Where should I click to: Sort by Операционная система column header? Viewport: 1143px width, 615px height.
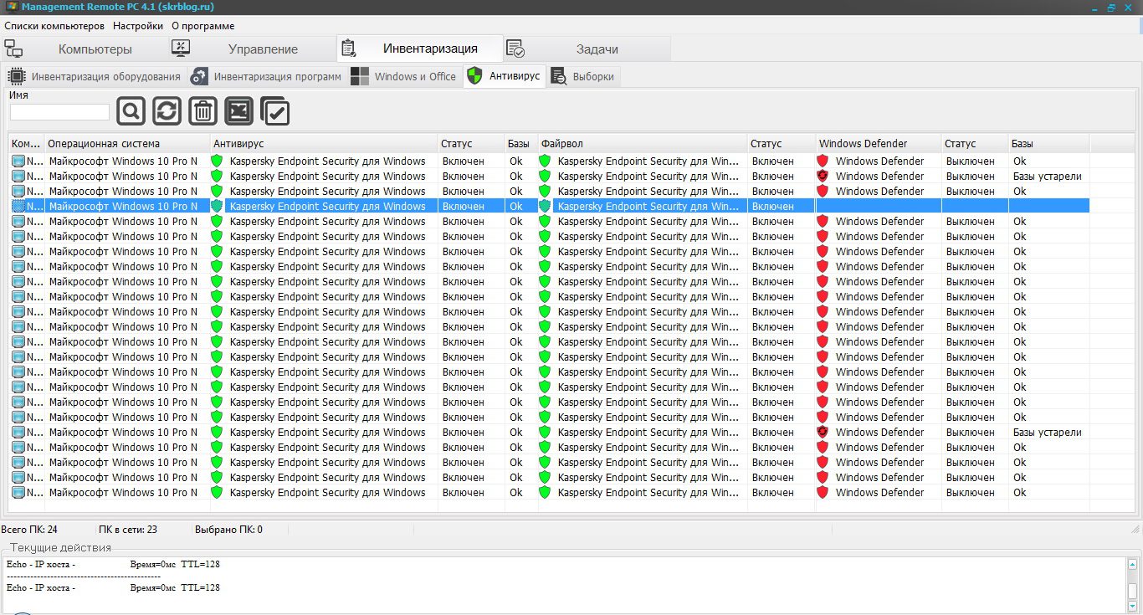tap(127, 144)
